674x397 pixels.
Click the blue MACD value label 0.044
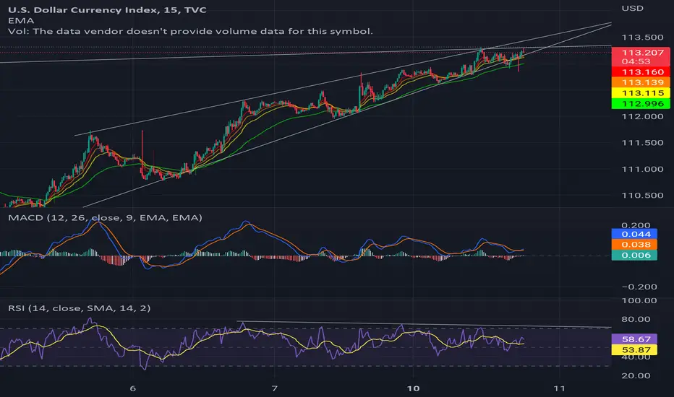point(634,234)
